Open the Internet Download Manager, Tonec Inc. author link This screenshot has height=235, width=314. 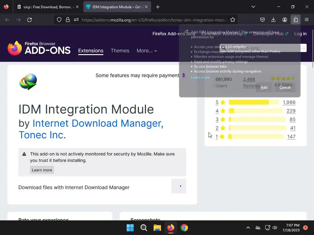pos(91,129)
